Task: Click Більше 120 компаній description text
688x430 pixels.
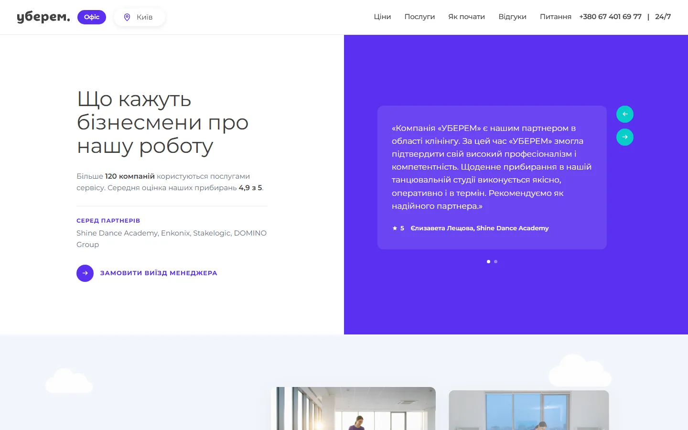Action: click(x=170, y=182)
